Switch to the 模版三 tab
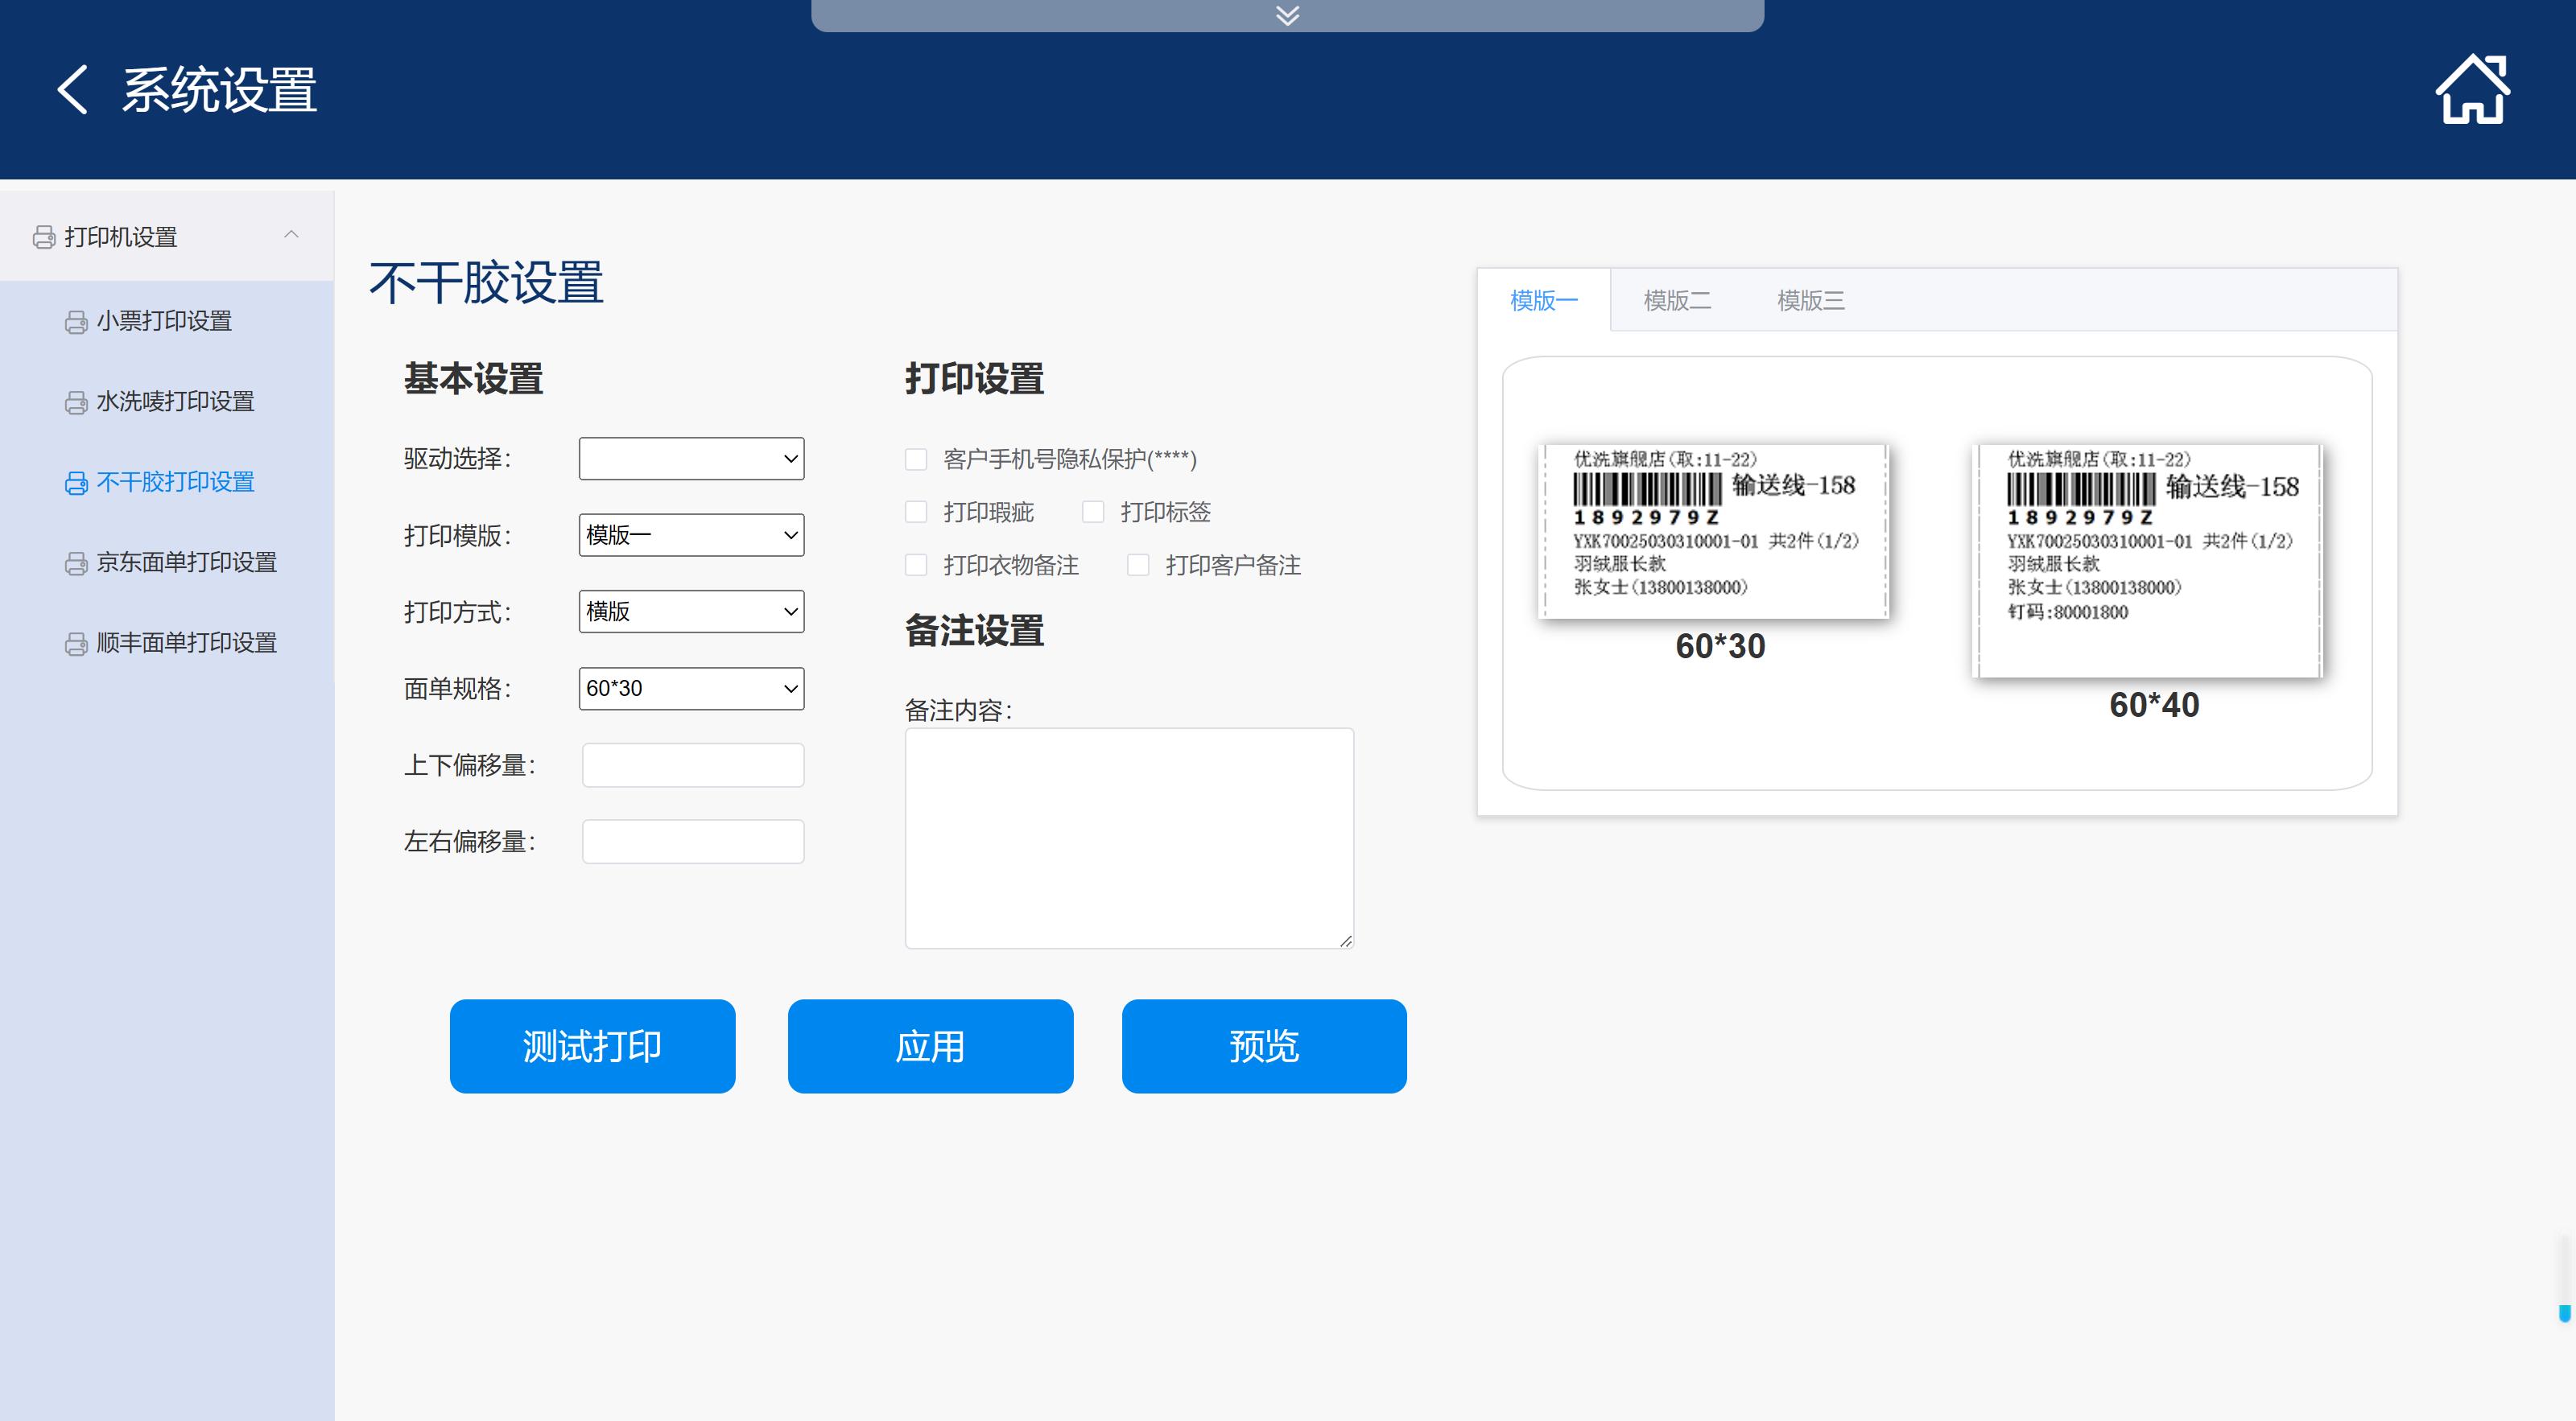The image size is (2576, 1421). (x=1810, y=301)
